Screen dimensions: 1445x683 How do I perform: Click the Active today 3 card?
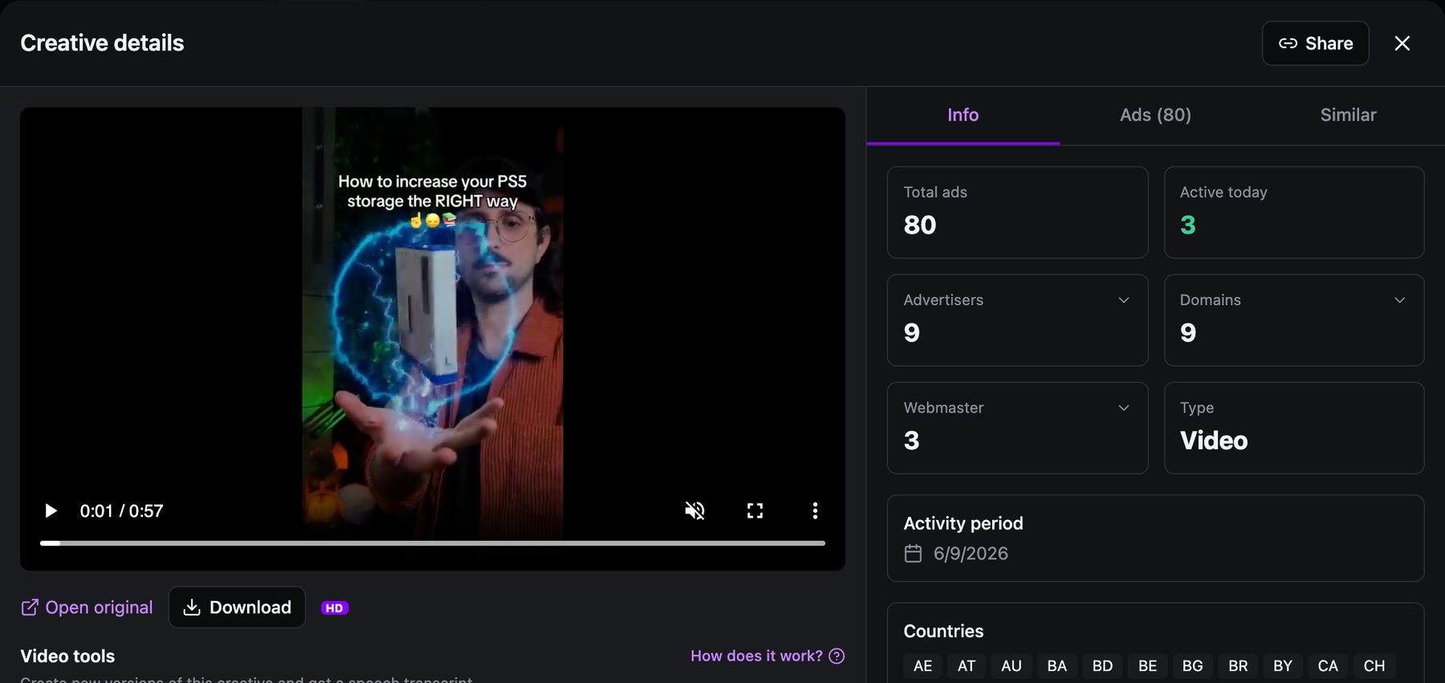point(1294,213)
